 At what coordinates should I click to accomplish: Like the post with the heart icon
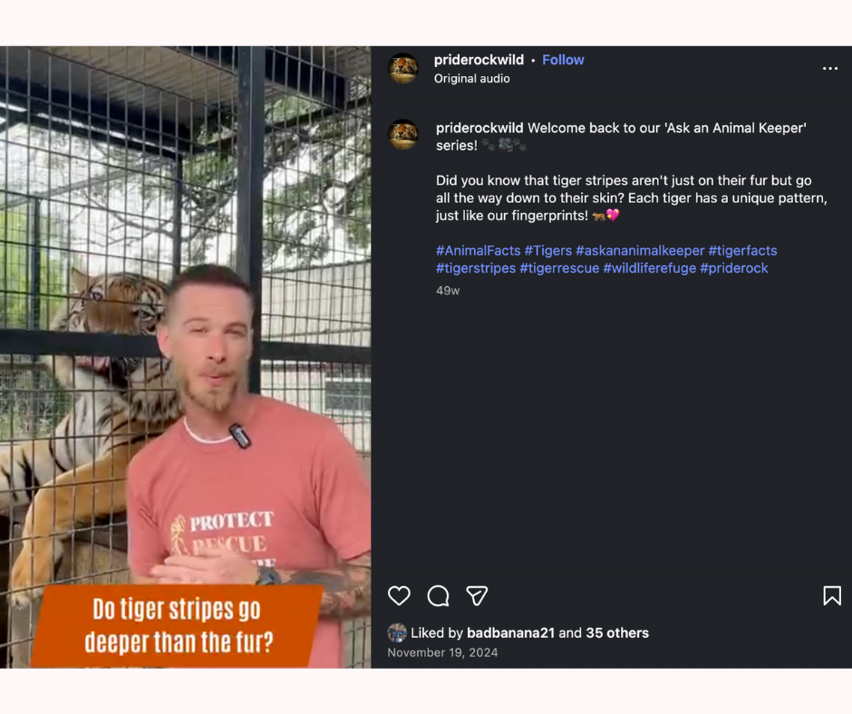pos(399,596)
